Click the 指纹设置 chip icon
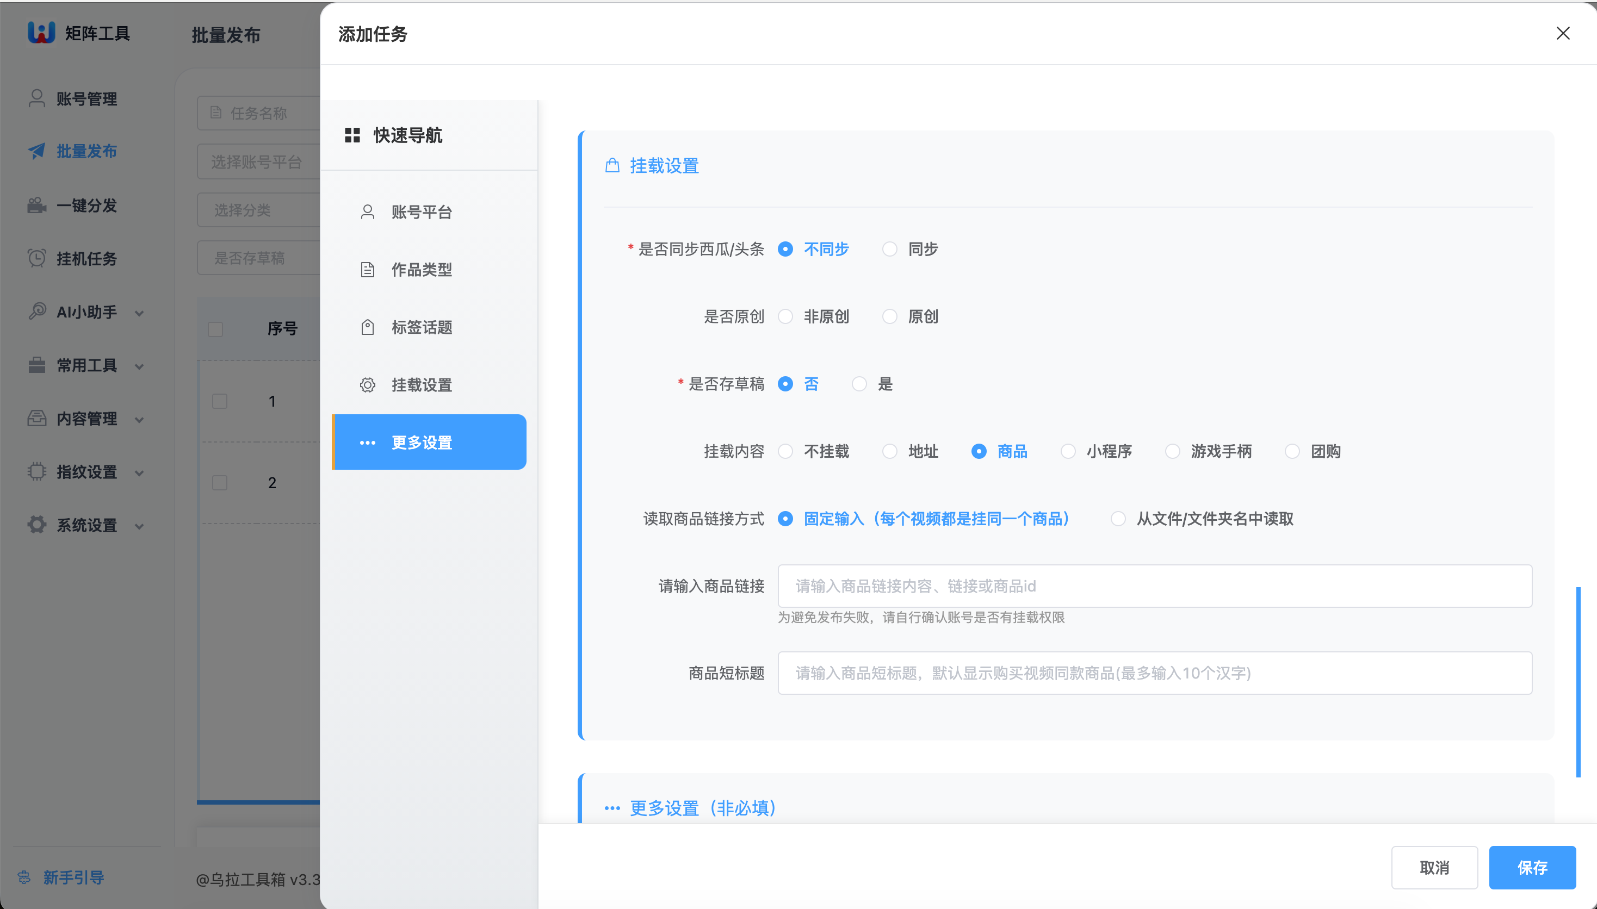This screenshot has width=1597, height=909. (37, 471)
